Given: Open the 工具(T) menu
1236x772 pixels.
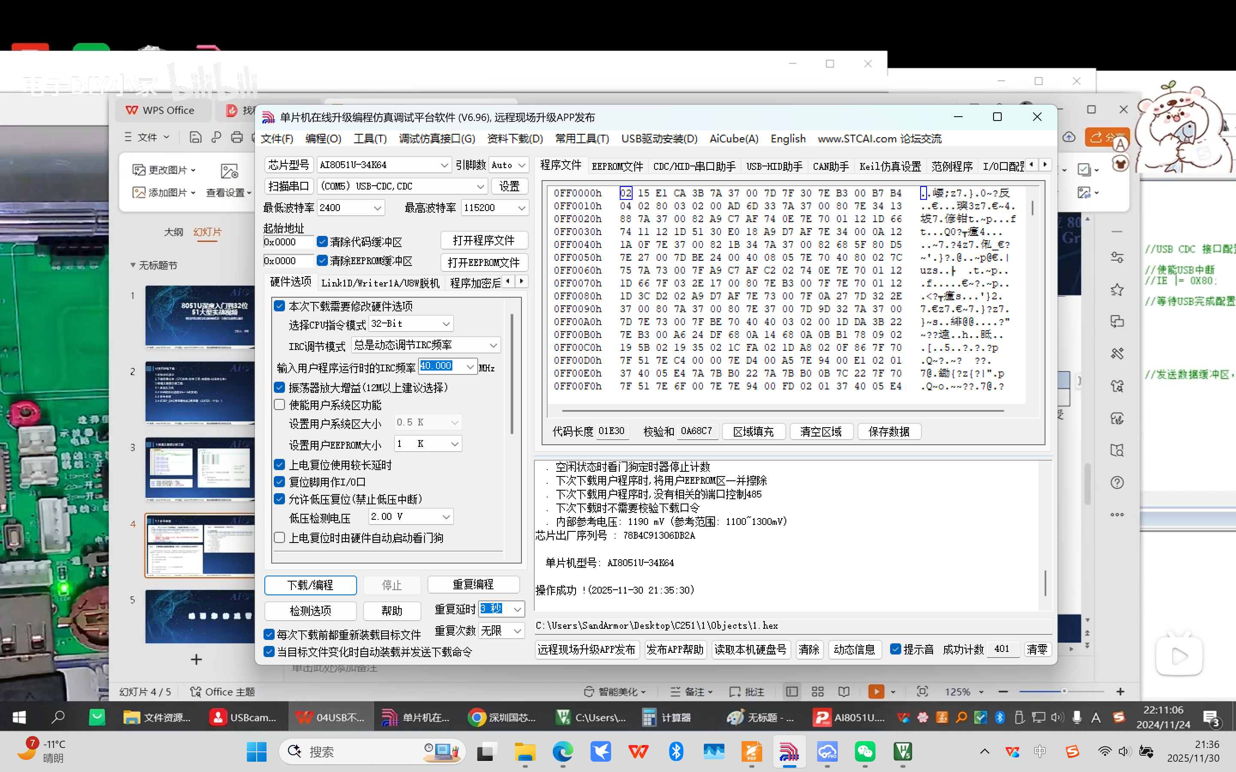Looking at the screenshot, I should tap(370, 139).
